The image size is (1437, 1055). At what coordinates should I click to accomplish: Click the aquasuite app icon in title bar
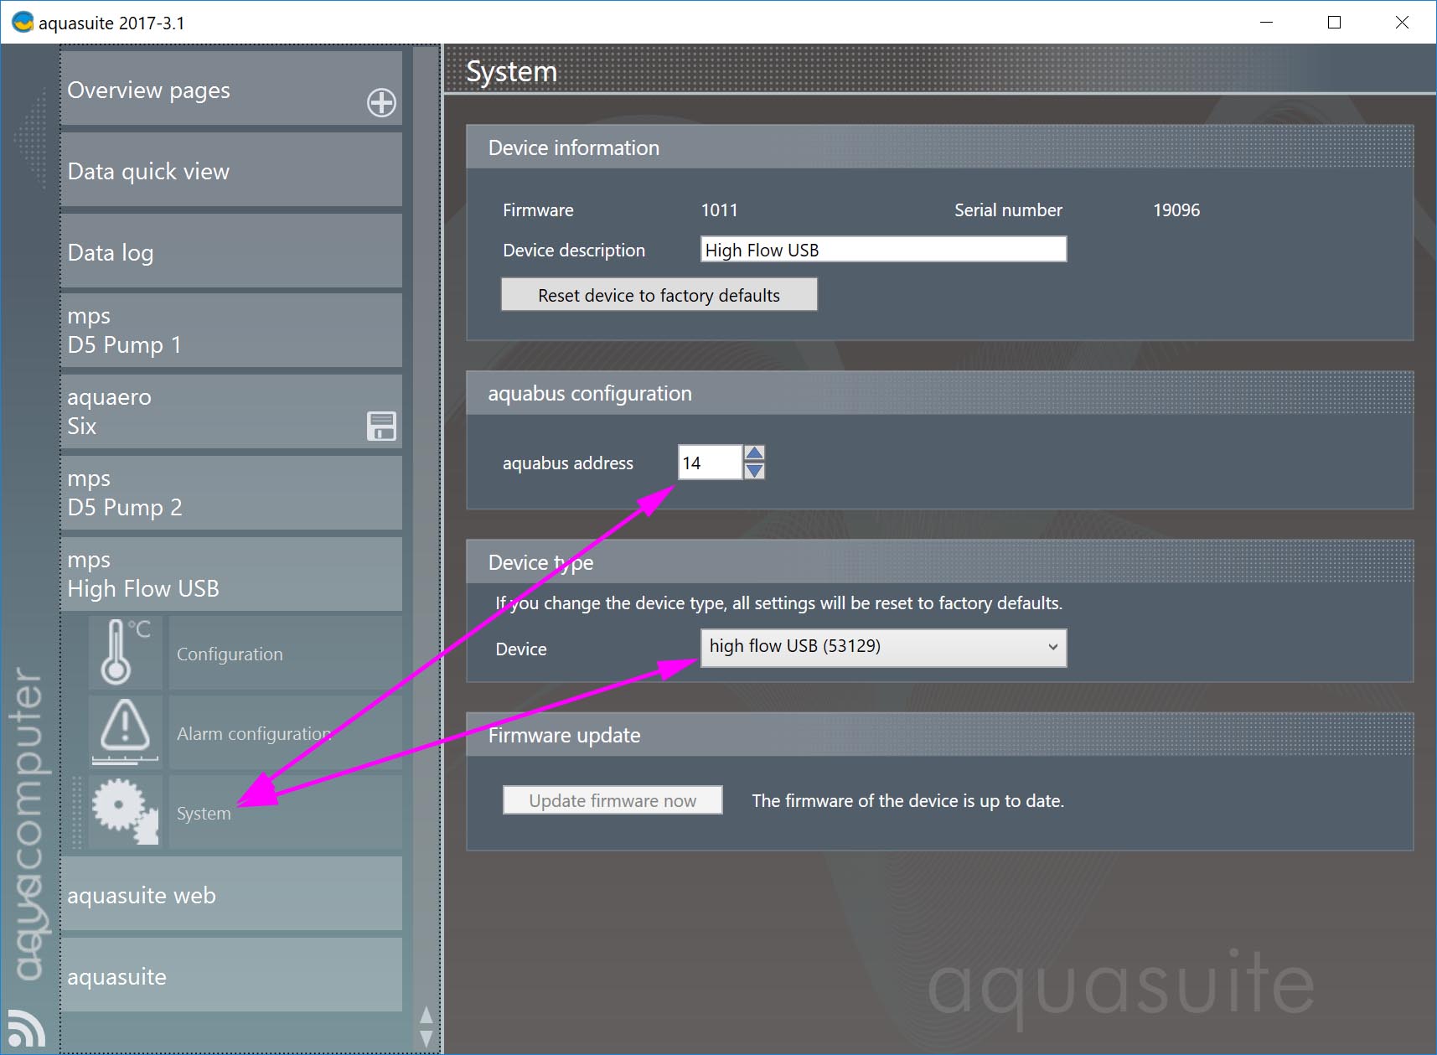coord(23,22)
